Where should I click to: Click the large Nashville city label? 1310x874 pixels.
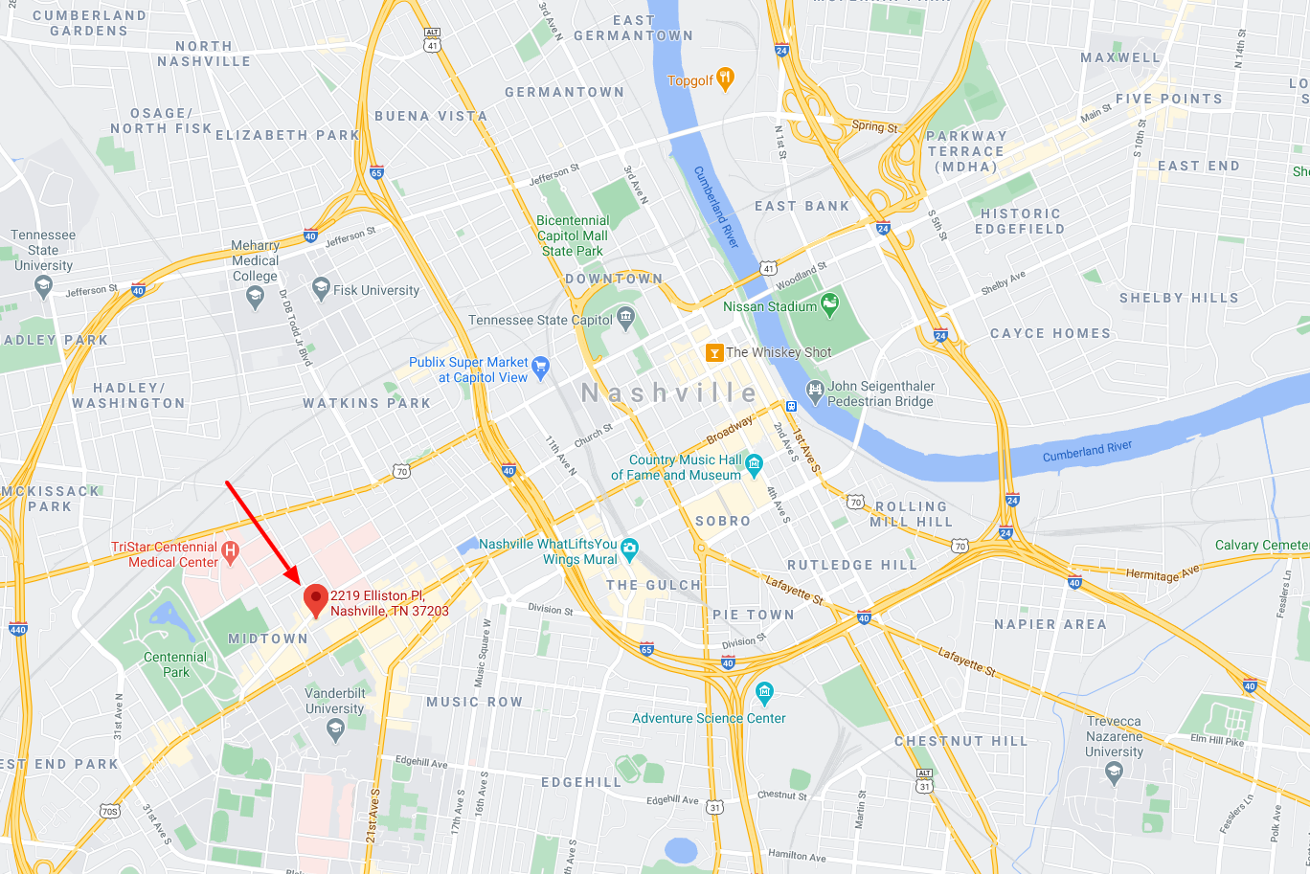pyautogui.click(x=668, y=393)
